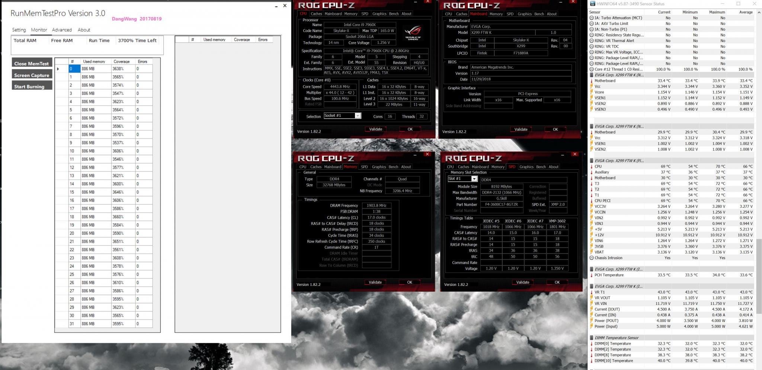This screenshot has height=370, width=762.
Task: Click the Vcore sensor row in HWiNFO
Action: coord(672,92)
